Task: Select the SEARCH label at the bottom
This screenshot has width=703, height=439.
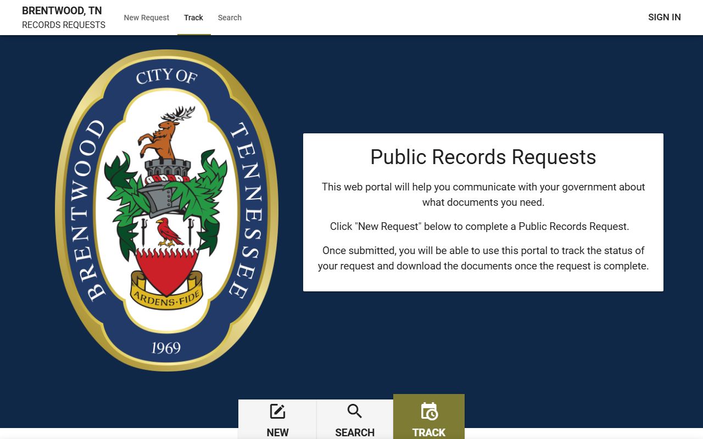Action: 355,432
